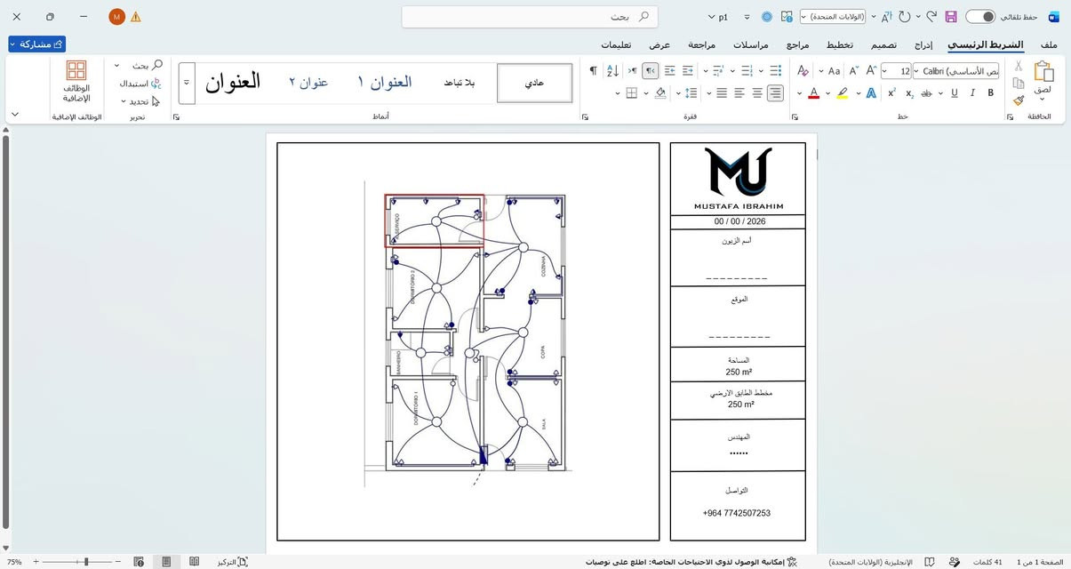Click the Save floppy disk icon
This screenshot has height=569, width=1071.
click(951, 17)
